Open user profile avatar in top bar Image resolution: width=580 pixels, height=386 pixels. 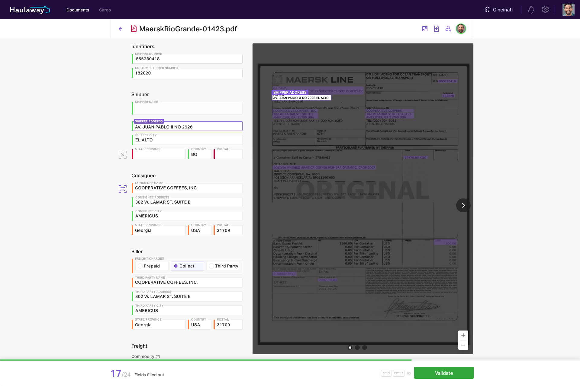568,10
